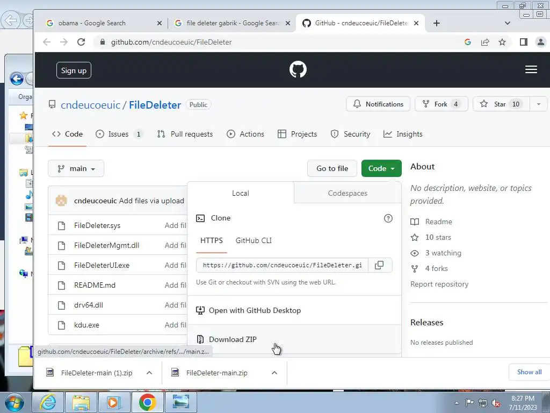Click the Sign up button

74,70
